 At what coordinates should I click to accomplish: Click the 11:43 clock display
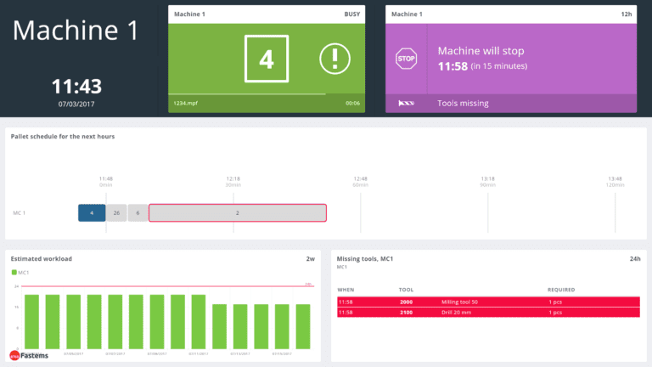click(76, 86)
